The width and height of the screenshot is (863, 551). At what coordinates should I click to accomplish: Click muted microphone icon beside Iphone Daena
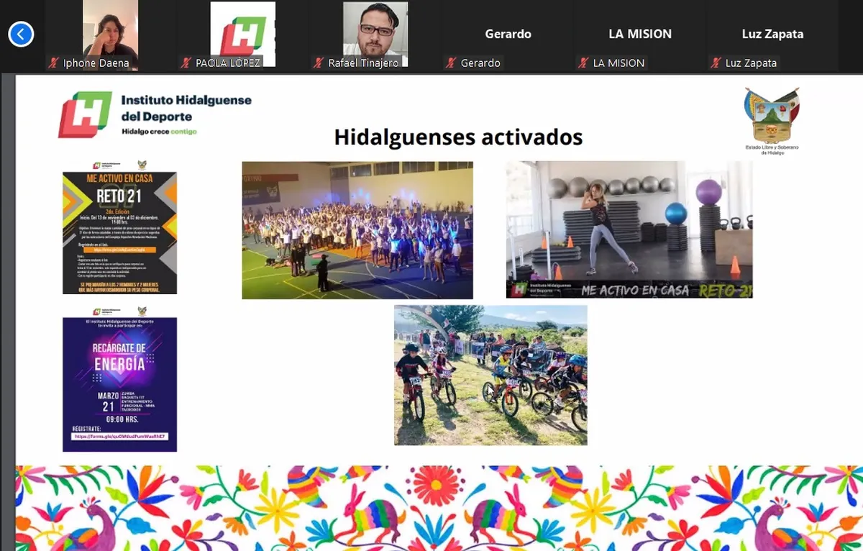coord(53,63)
